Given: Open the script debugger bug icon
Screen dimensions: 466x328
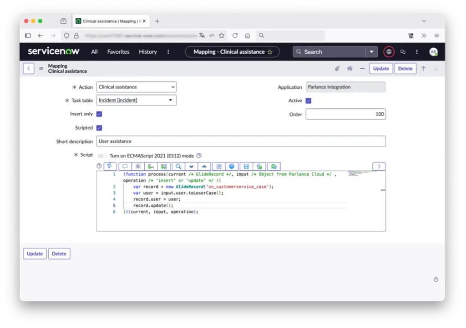Looking at the screenshot, I should click(x=274, y=167).
